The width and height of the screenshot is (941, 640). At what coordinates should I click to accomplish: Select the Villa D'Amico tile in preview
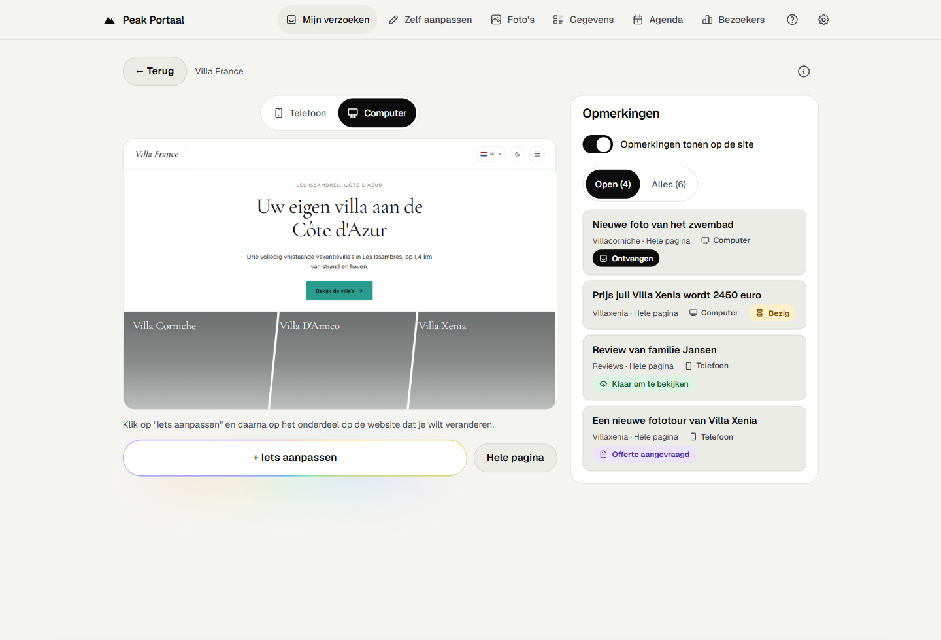click(x=343, y=360)
